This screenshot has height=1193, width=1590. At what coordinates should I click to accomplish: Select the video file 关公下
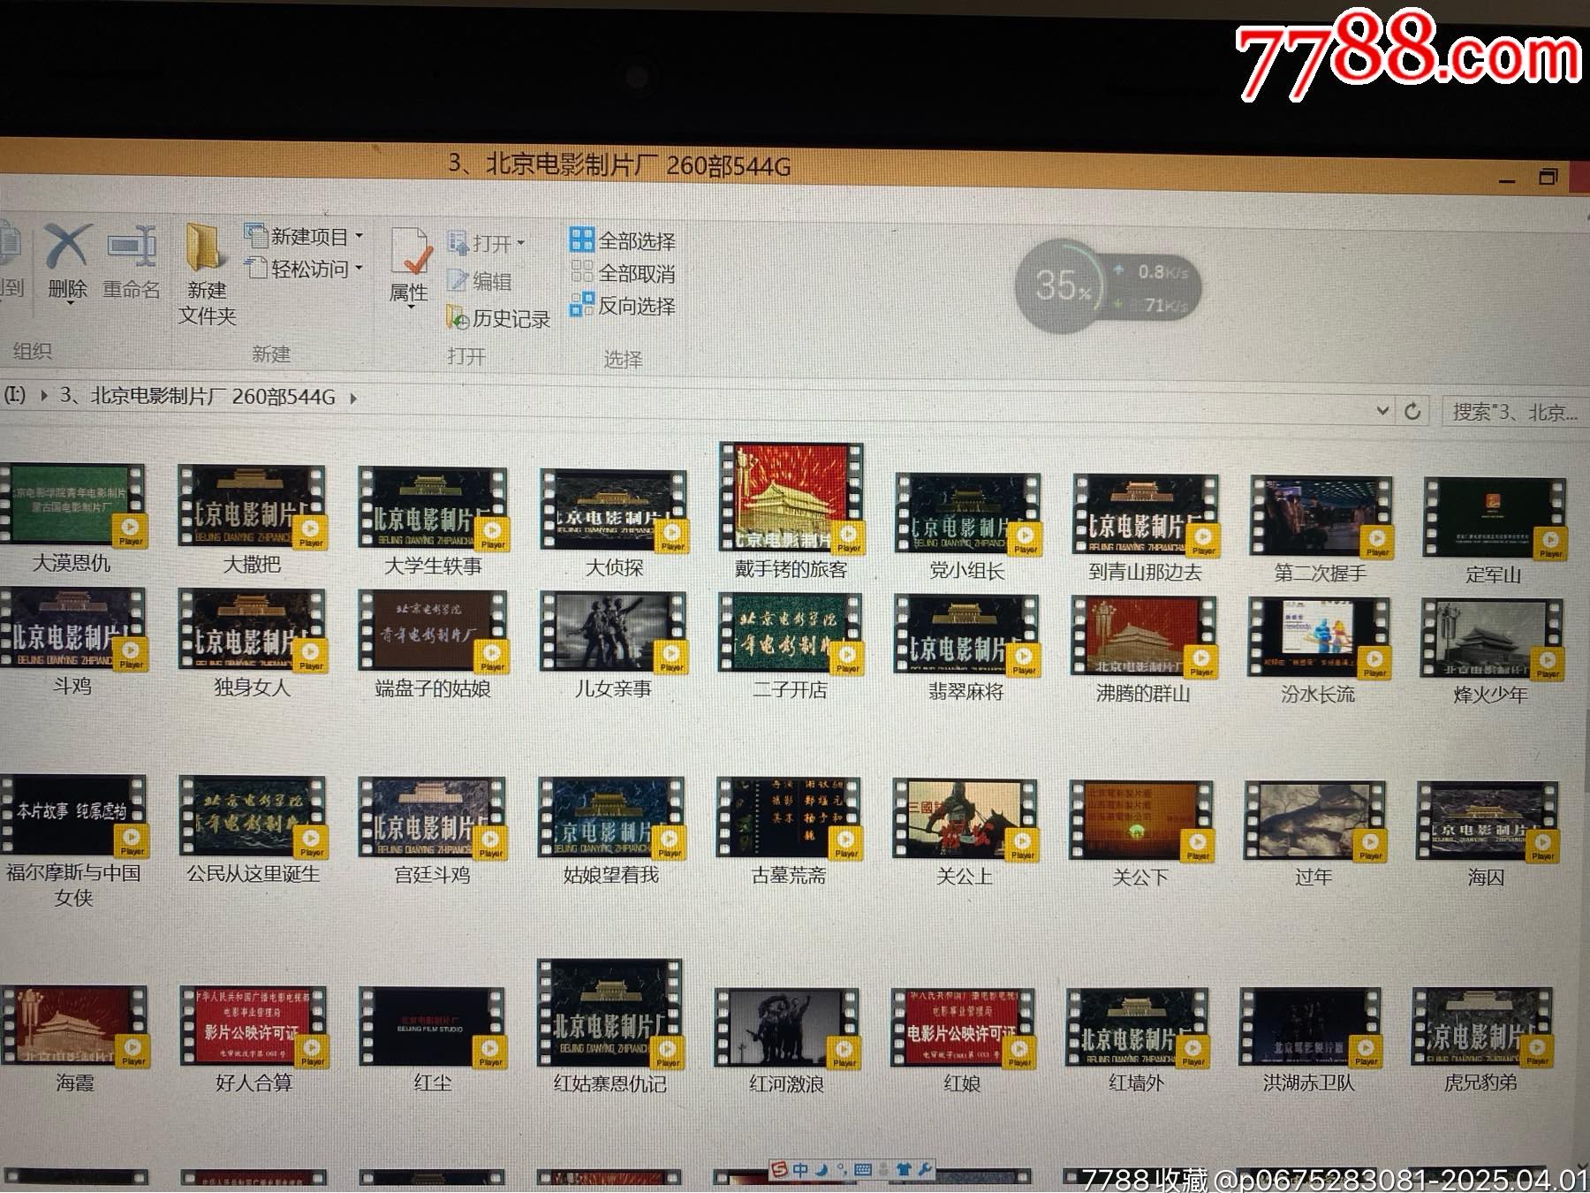click(1139, 835)
